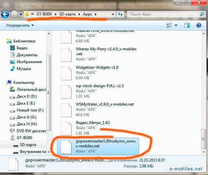Open Диск E (E:) drive
The width and height of the screenshot is (208, 175).
pyautogui.click(x=26, y=103)
